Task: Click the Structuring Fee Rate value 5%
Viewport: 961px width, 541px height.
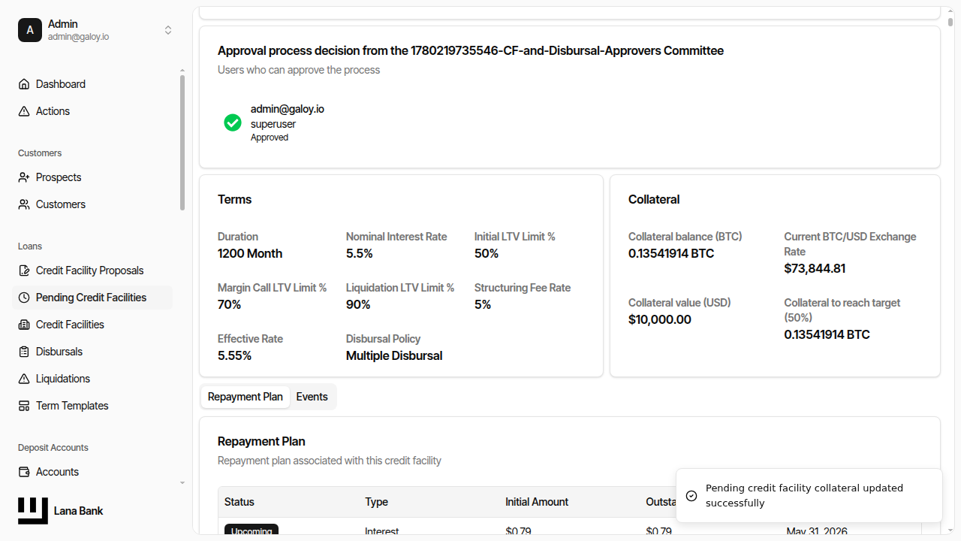Action: click(483, 305)
